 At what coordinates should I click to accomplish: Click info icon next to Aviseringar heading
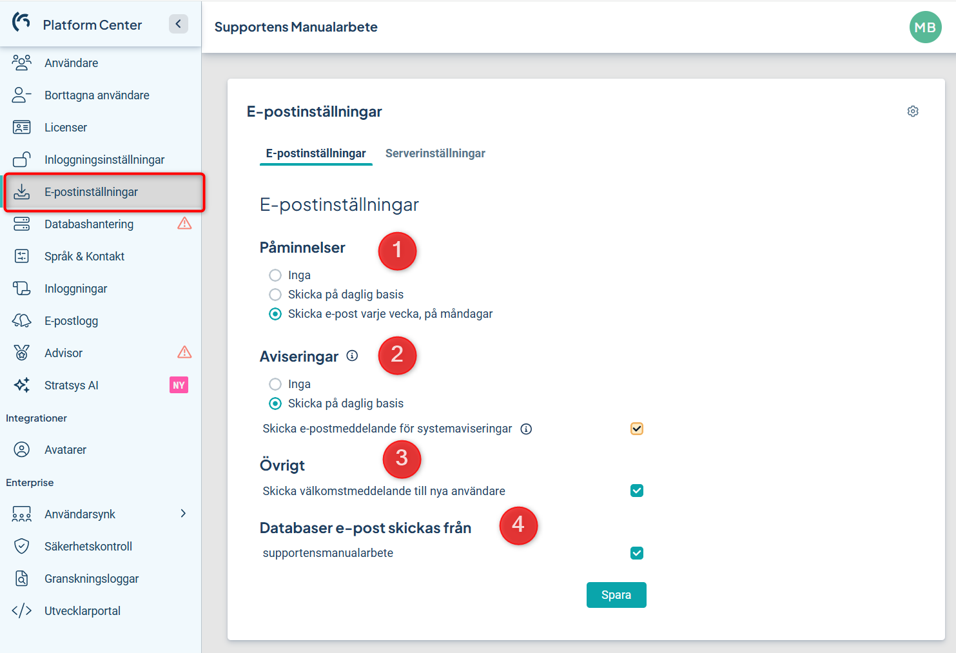(352, 356)
